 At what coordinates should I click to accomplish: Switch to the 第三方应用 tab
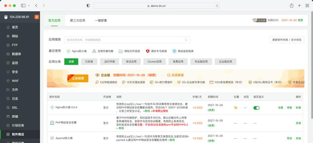(77, 20)
